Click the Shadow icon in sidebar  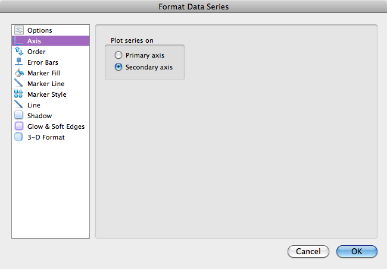18,116
